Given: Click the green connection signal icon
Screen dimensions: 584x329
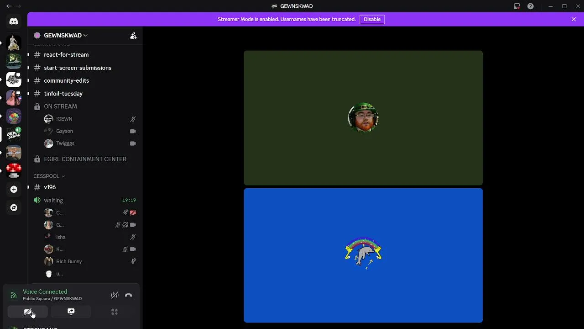Looking at the screenshot, I should (x=14, y=295).
